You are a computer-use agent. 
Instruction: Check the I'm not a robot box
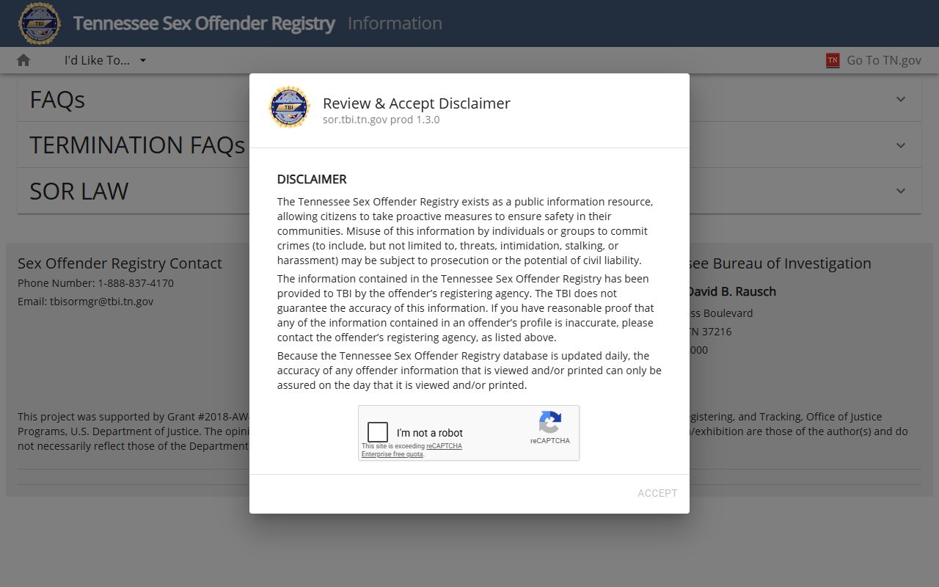(x=378, y=432)
